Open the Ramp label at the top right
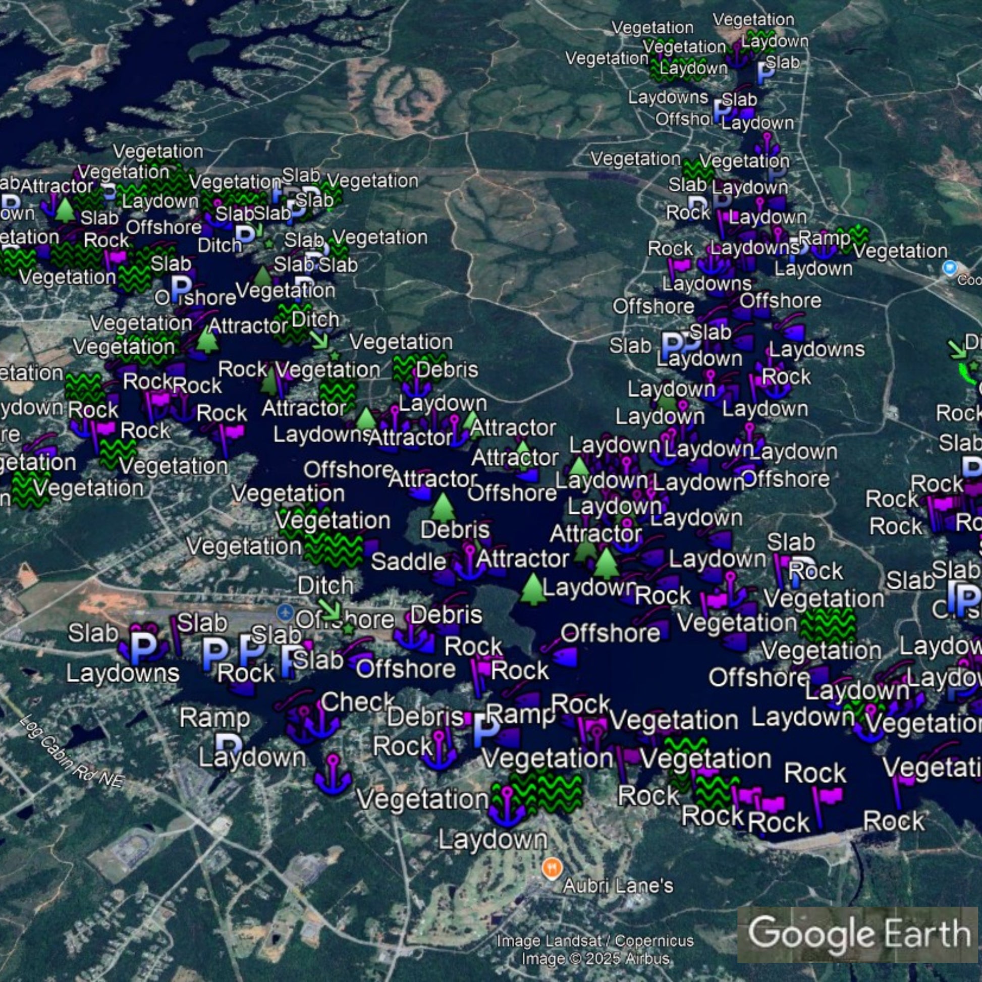The width and height of the screenshot is (982, 982). [x=825, y=237]
